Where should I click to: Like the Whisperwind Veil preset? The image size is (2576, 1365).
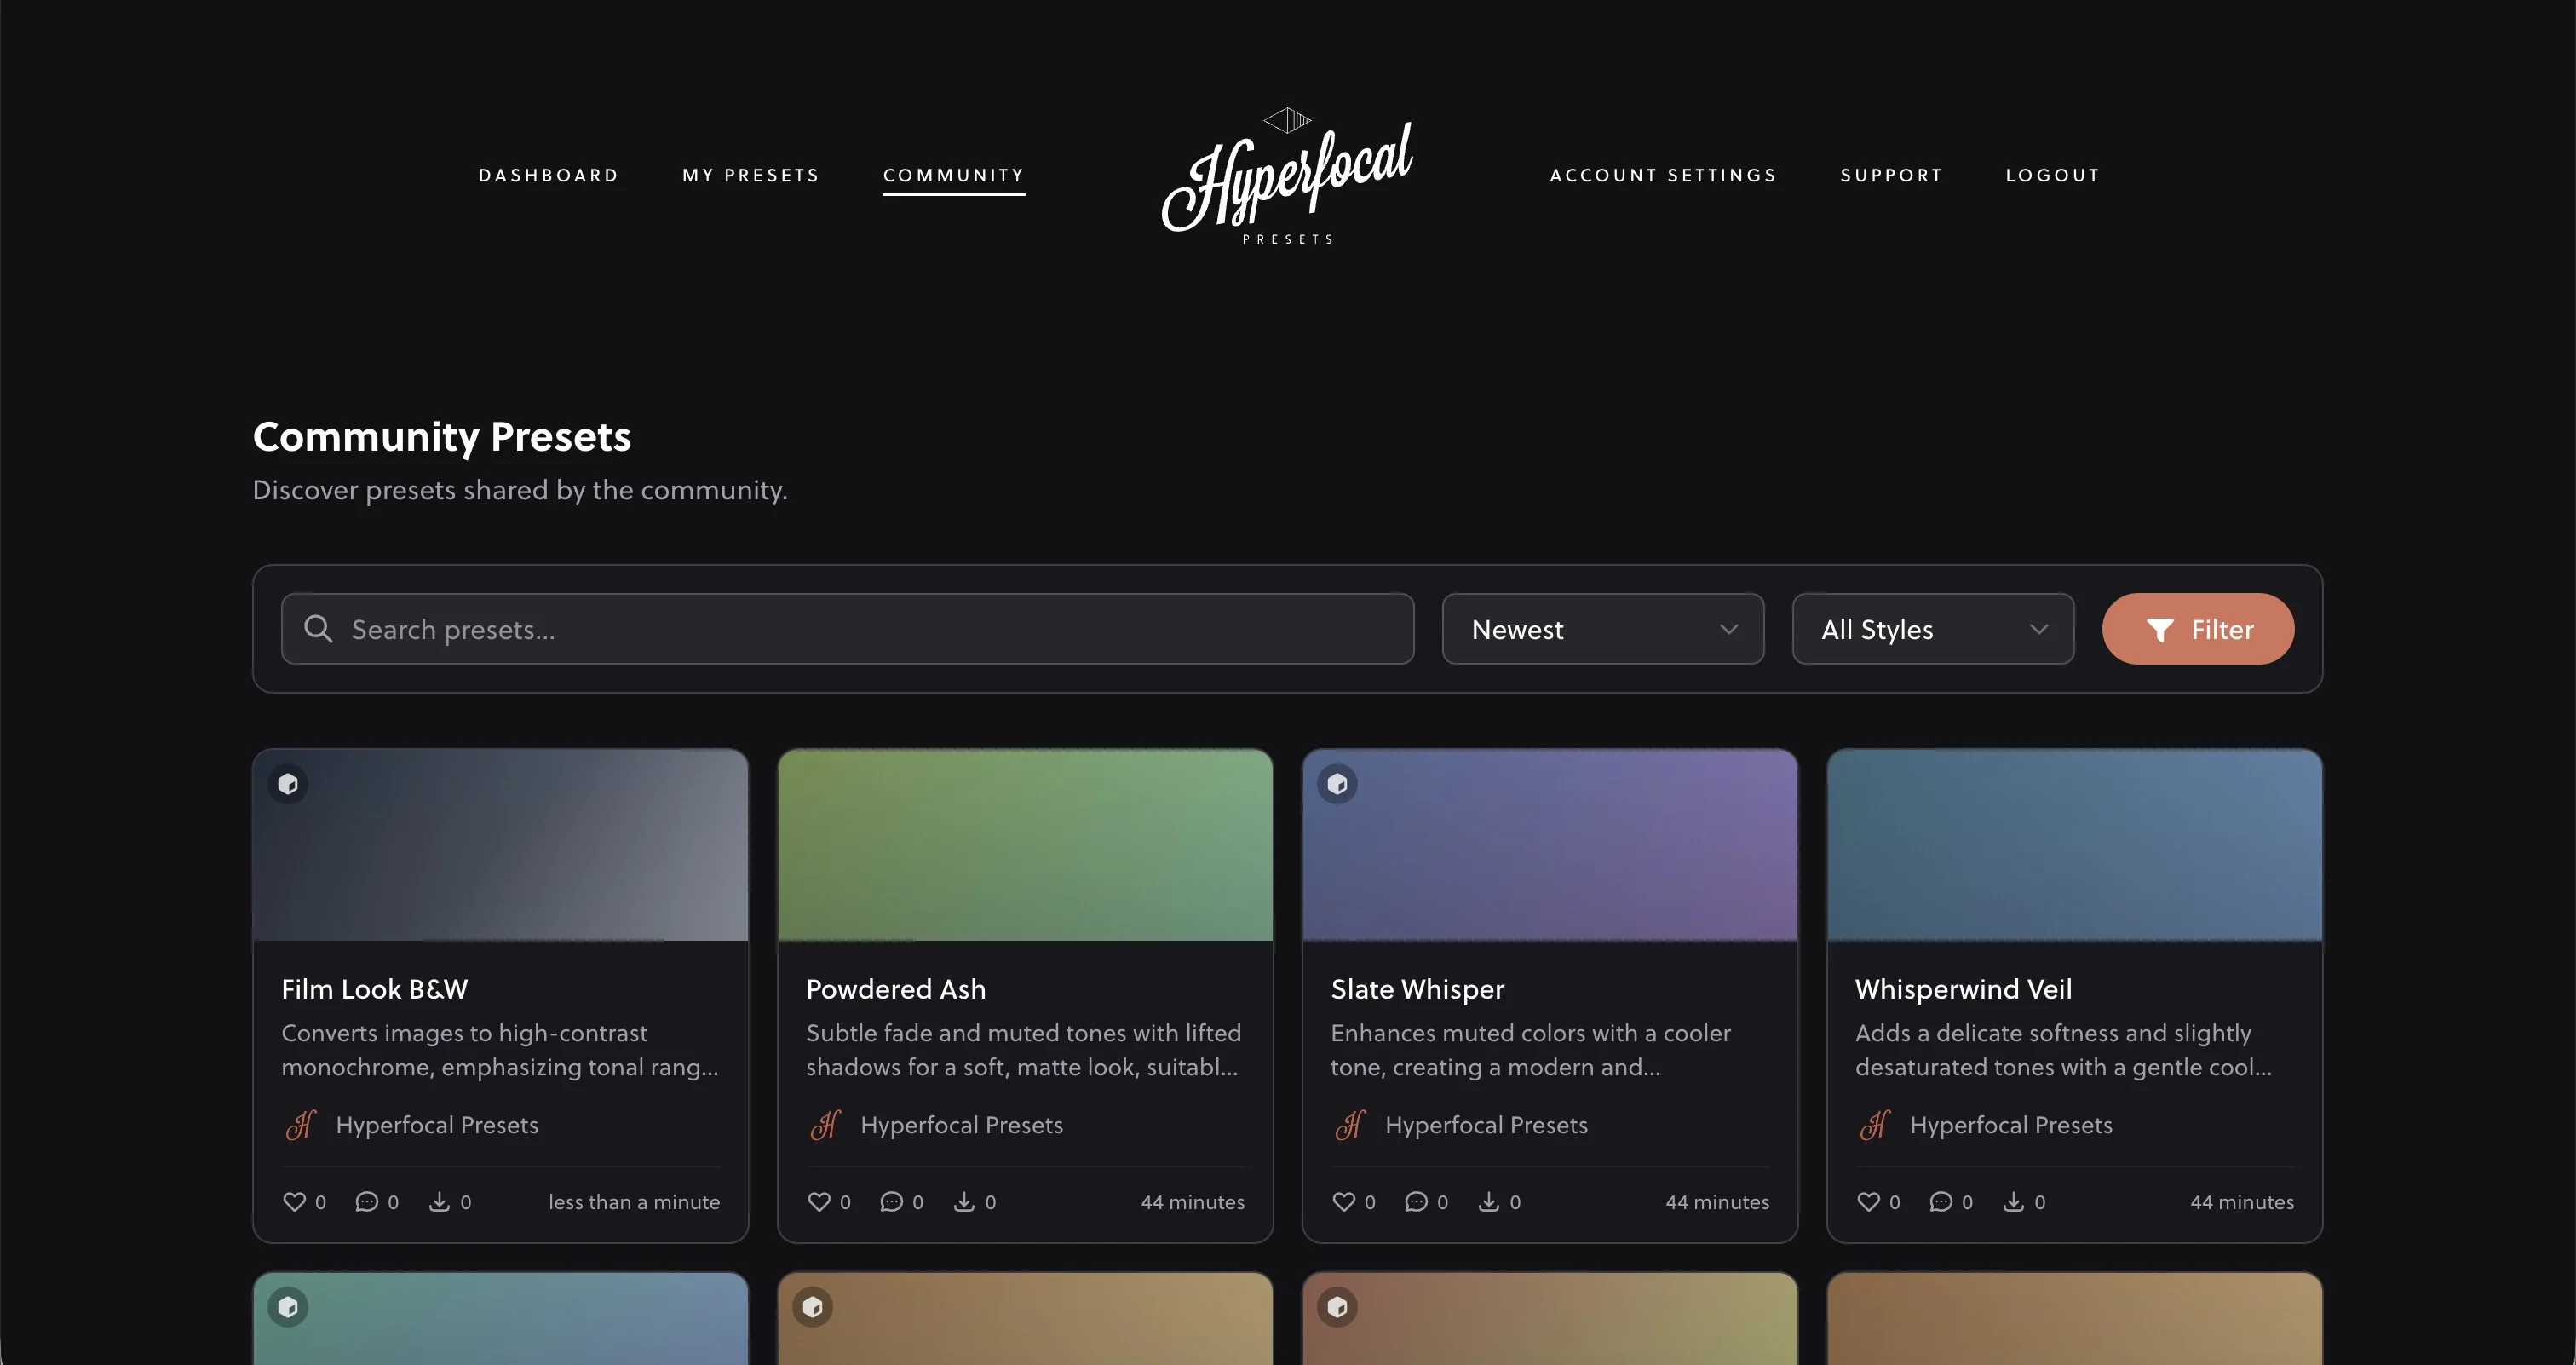point(1868,1201)
